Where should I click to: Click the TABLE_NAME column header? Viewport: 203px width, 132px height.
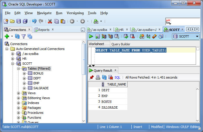(117, 84)
